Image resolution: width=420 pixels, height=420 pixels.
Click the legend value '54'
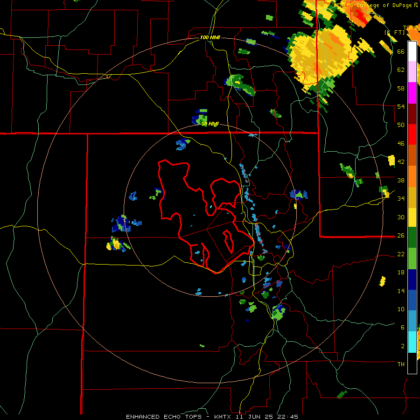(x=401, y=106)
